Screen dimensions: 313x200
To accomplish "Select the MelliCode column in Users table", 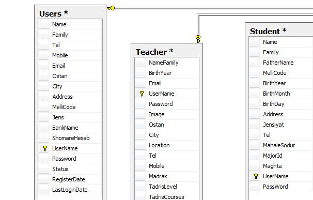I will (70, 107).
